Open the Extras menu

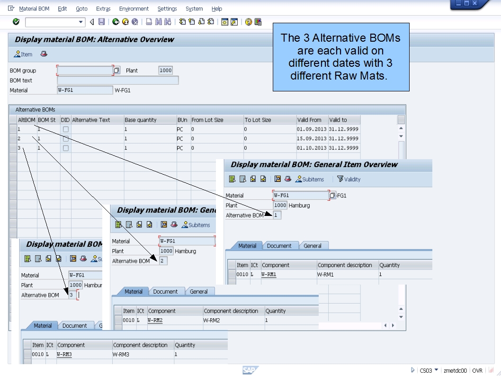[103, 9]
